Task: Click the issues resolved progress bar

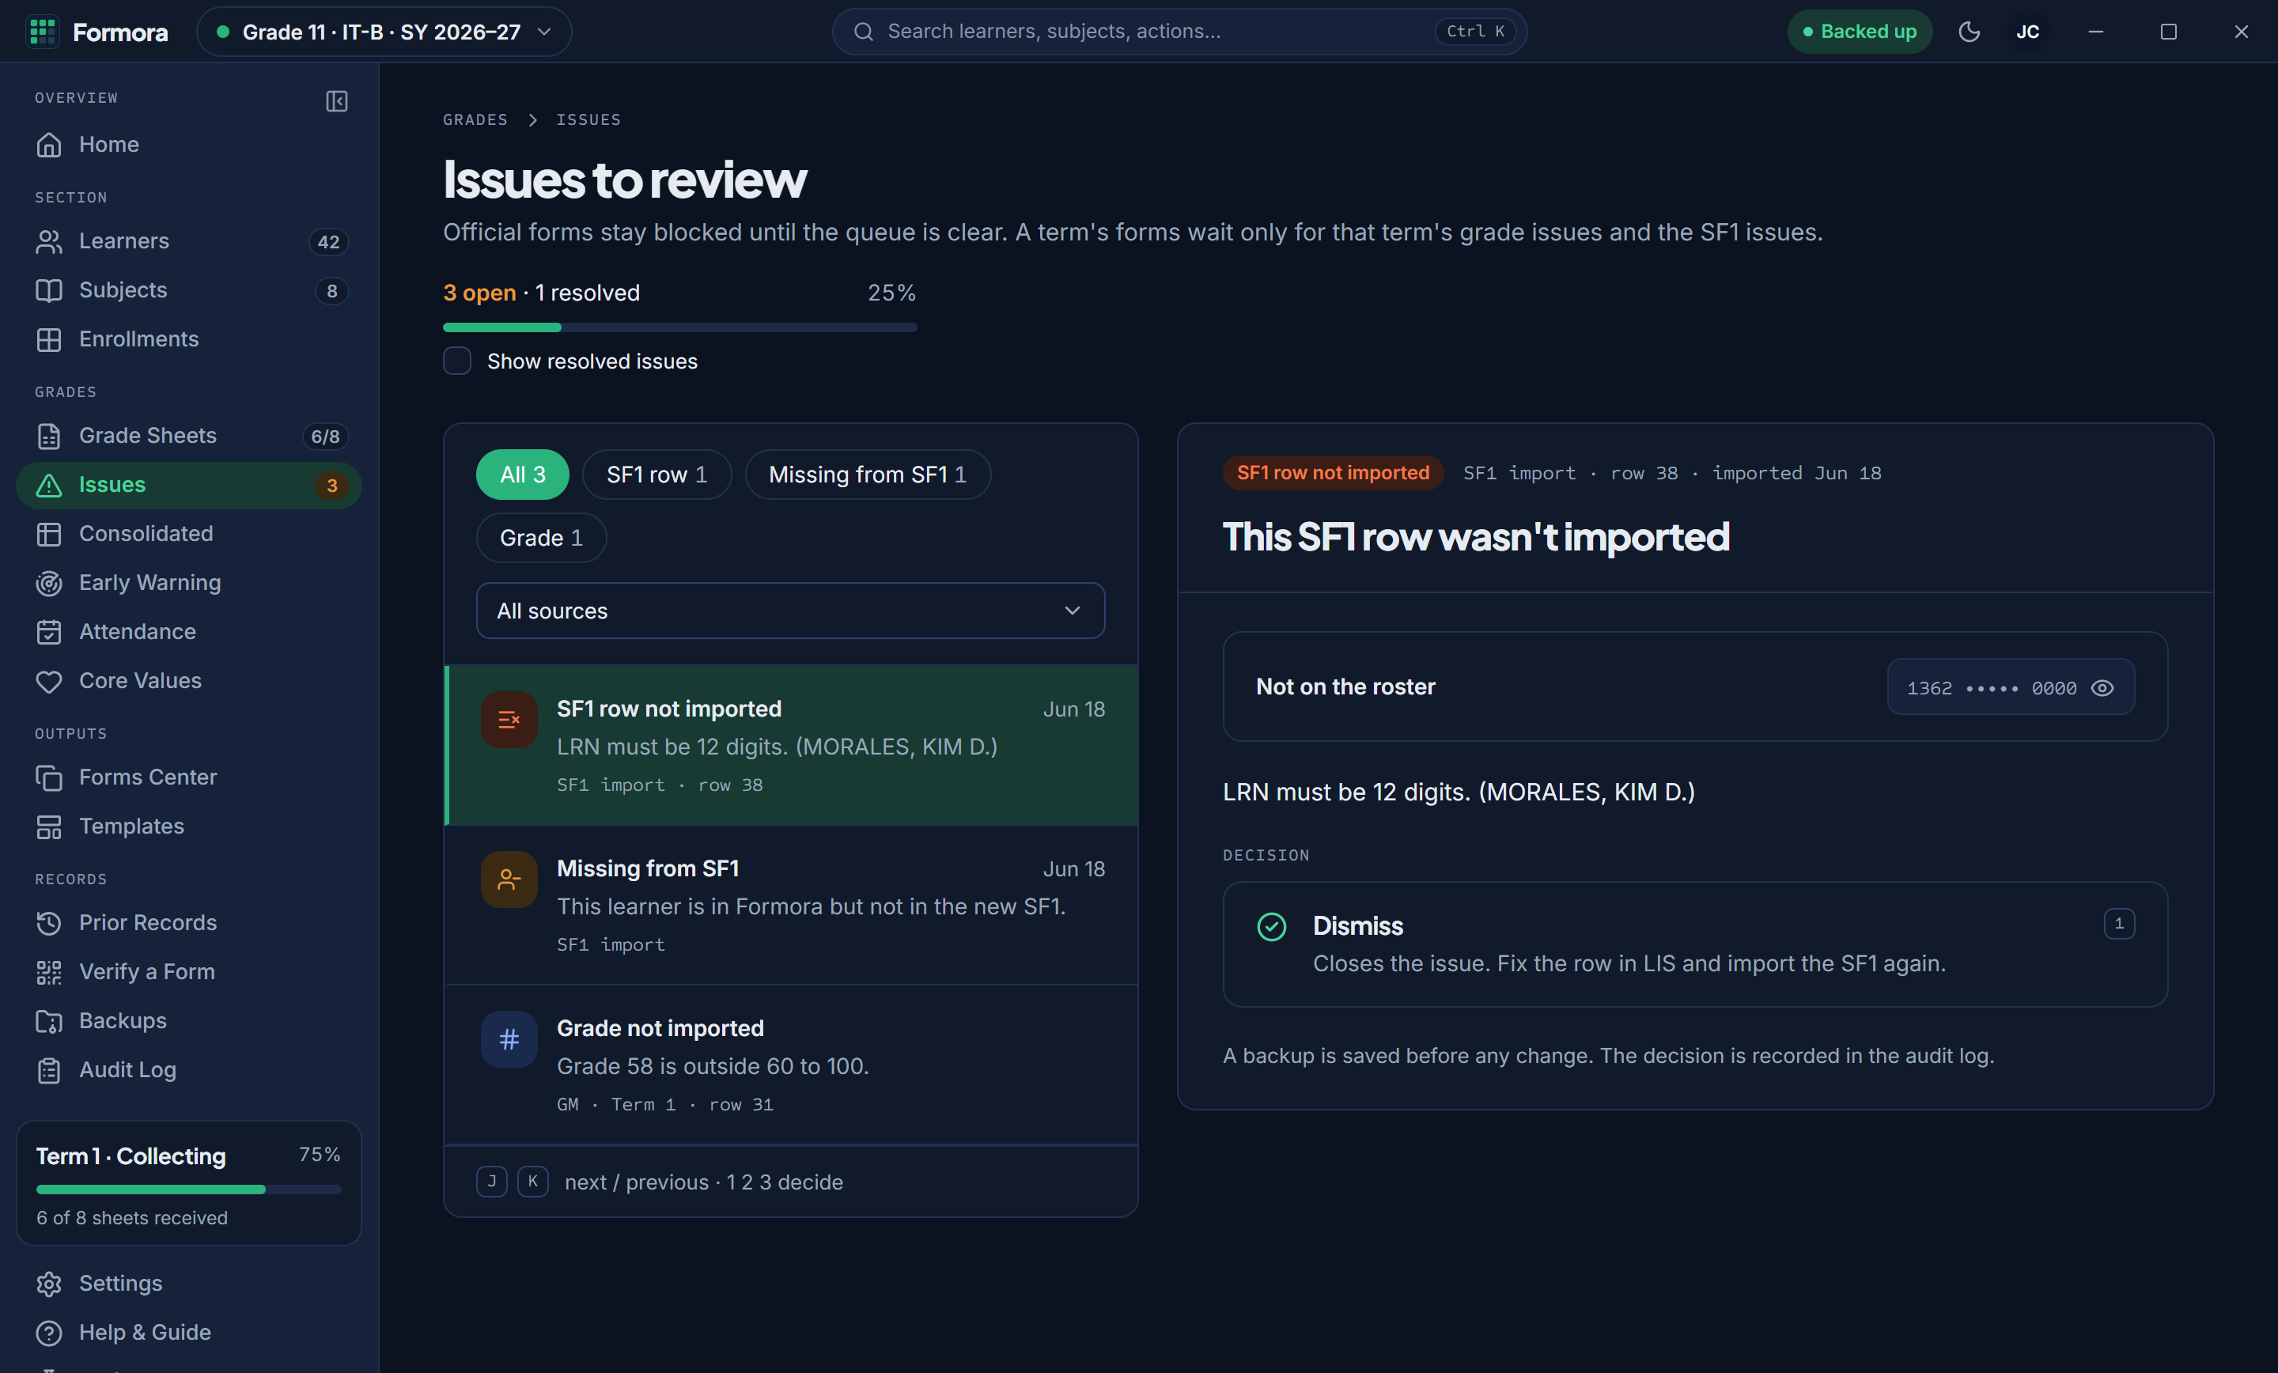Action: click(679, 327)
